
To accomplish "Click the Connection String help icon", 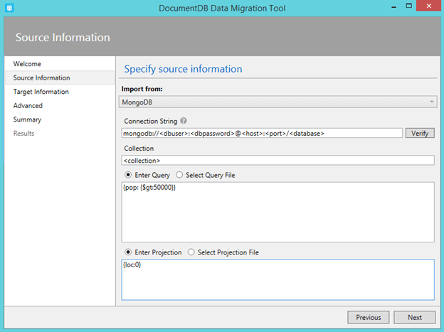I will [184, 121].
